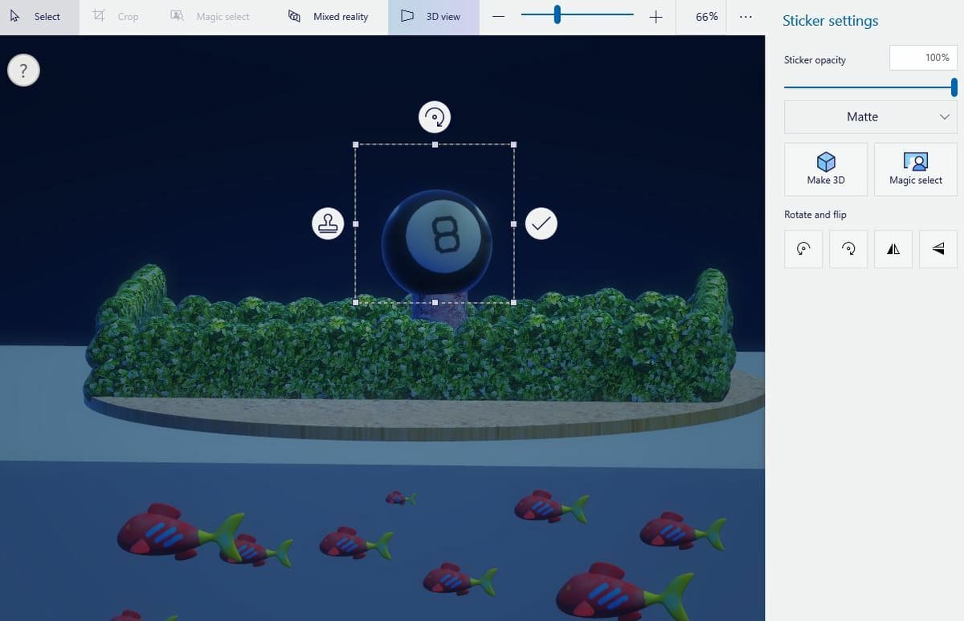Click the bottom-right selection box handle

click(x=513, y=303)
